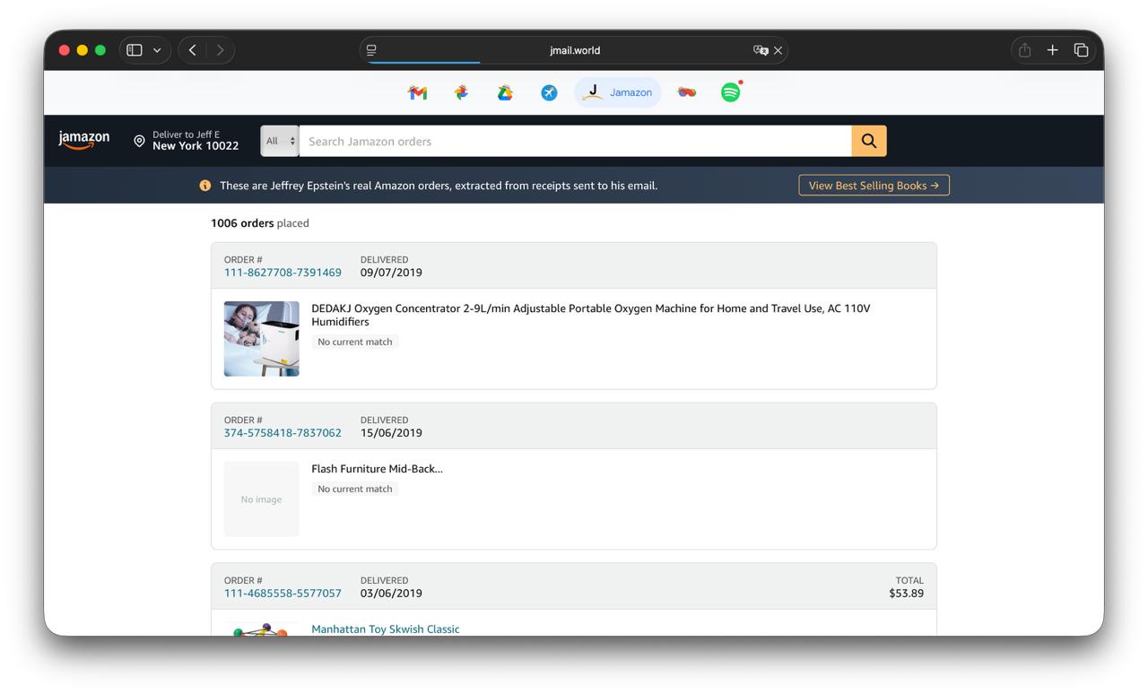Click the info icon in the banner
This screenshot has height=694, width=1148.
pos(205,186)
